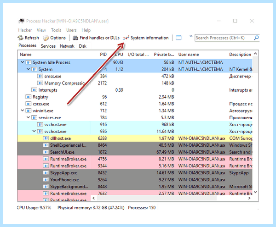The width and height of the screenshot is (276, 227).
Task: Click the YourPhone.exe process icon
Action: pyautogui.click(x=46, y=180)
